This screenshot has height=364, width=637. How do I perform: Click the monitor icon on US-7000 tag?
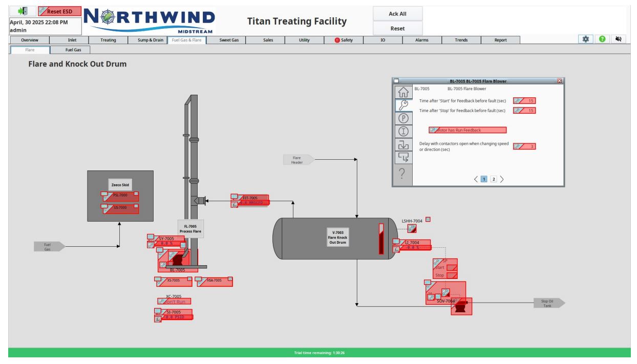click(x=104, y=206)
